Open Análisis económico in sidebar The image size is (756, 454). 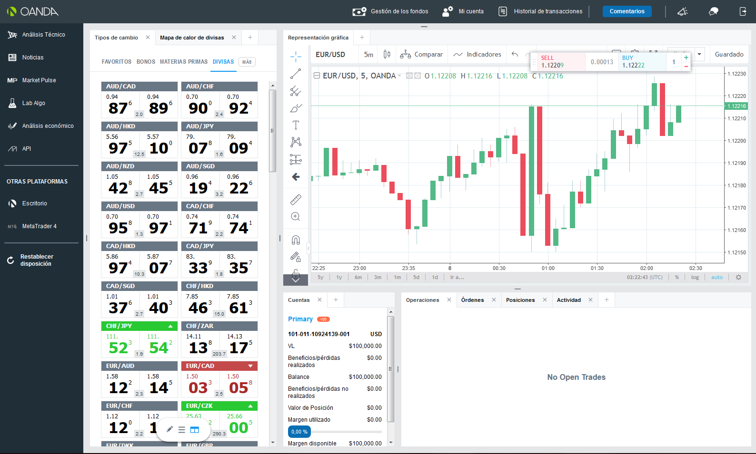tap(41, 126)
